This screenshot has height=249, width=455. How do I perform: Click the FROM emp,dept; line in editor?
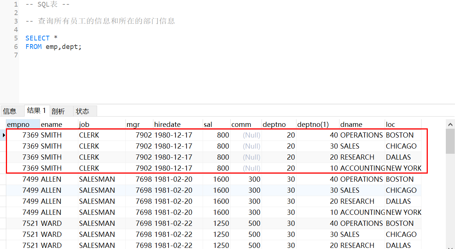click(54, 47)
